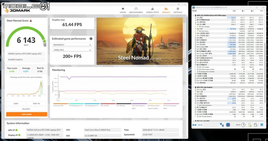268x141 pixels.
Task: Click the log file icon in HWiNFO toolbar
Action: 249,125
